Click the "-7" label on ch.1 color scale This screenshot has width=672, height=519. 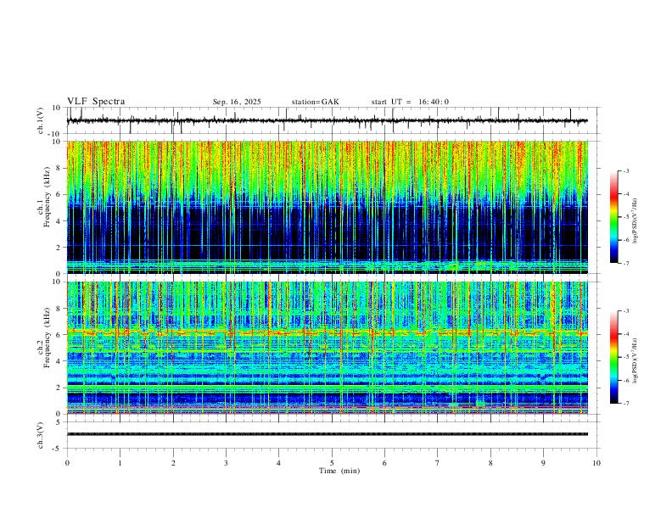click(x=625, y=264)
